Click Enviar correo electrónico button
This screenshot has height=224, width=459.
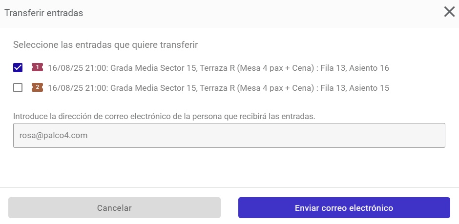[x=344, y=207]
